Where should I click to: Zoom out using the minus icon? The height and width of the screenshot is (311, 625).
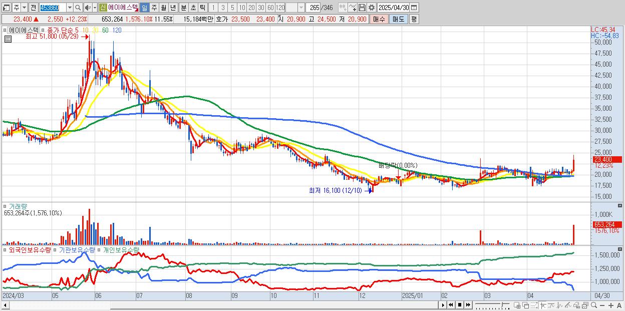click(x=602, y=305)
